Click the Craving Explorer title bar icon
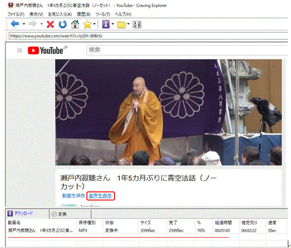Image resolution: width=291 pixels, height=248 pixels. tap(10, 5)
